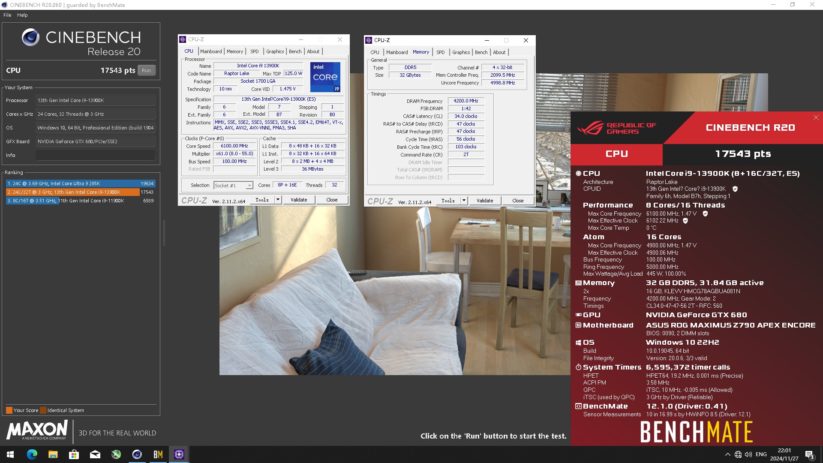Click the shield icon beside Max Effective Clock 6102.22
823x463 pixels.
(685, 221)
